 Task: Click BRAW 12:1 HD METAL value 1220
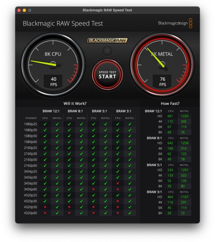[184, 116]
